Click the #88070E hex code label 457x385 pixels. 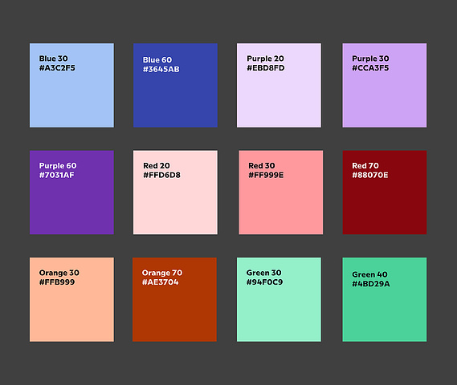click(370, 175)
